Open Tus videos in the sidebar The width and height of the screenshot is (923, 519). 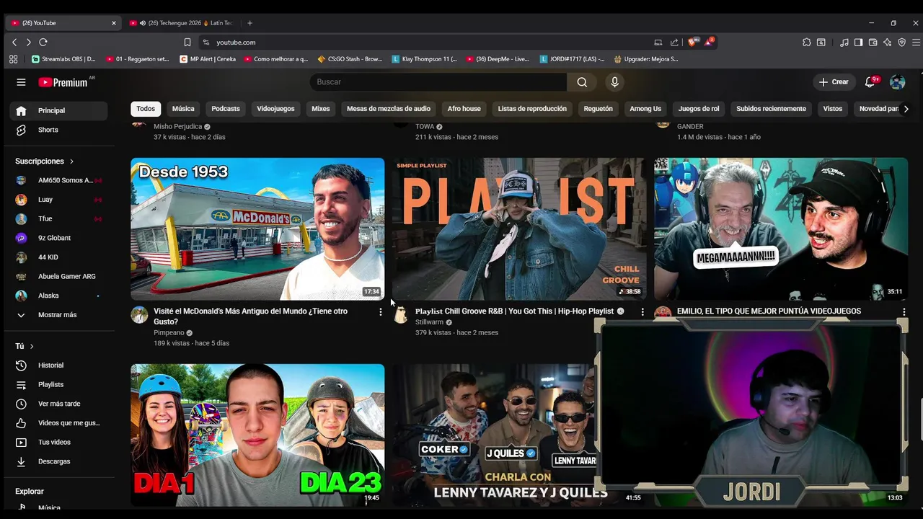click(x=58, y=442)
